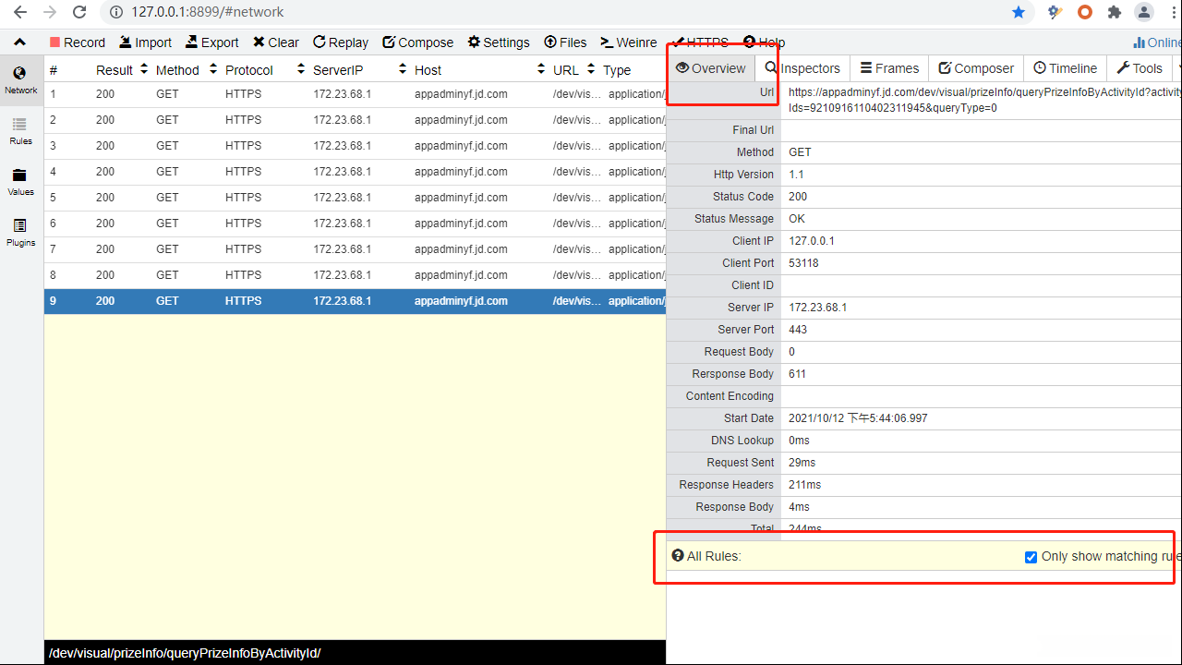Select request number 5 in the list

(x=355, y=198)
